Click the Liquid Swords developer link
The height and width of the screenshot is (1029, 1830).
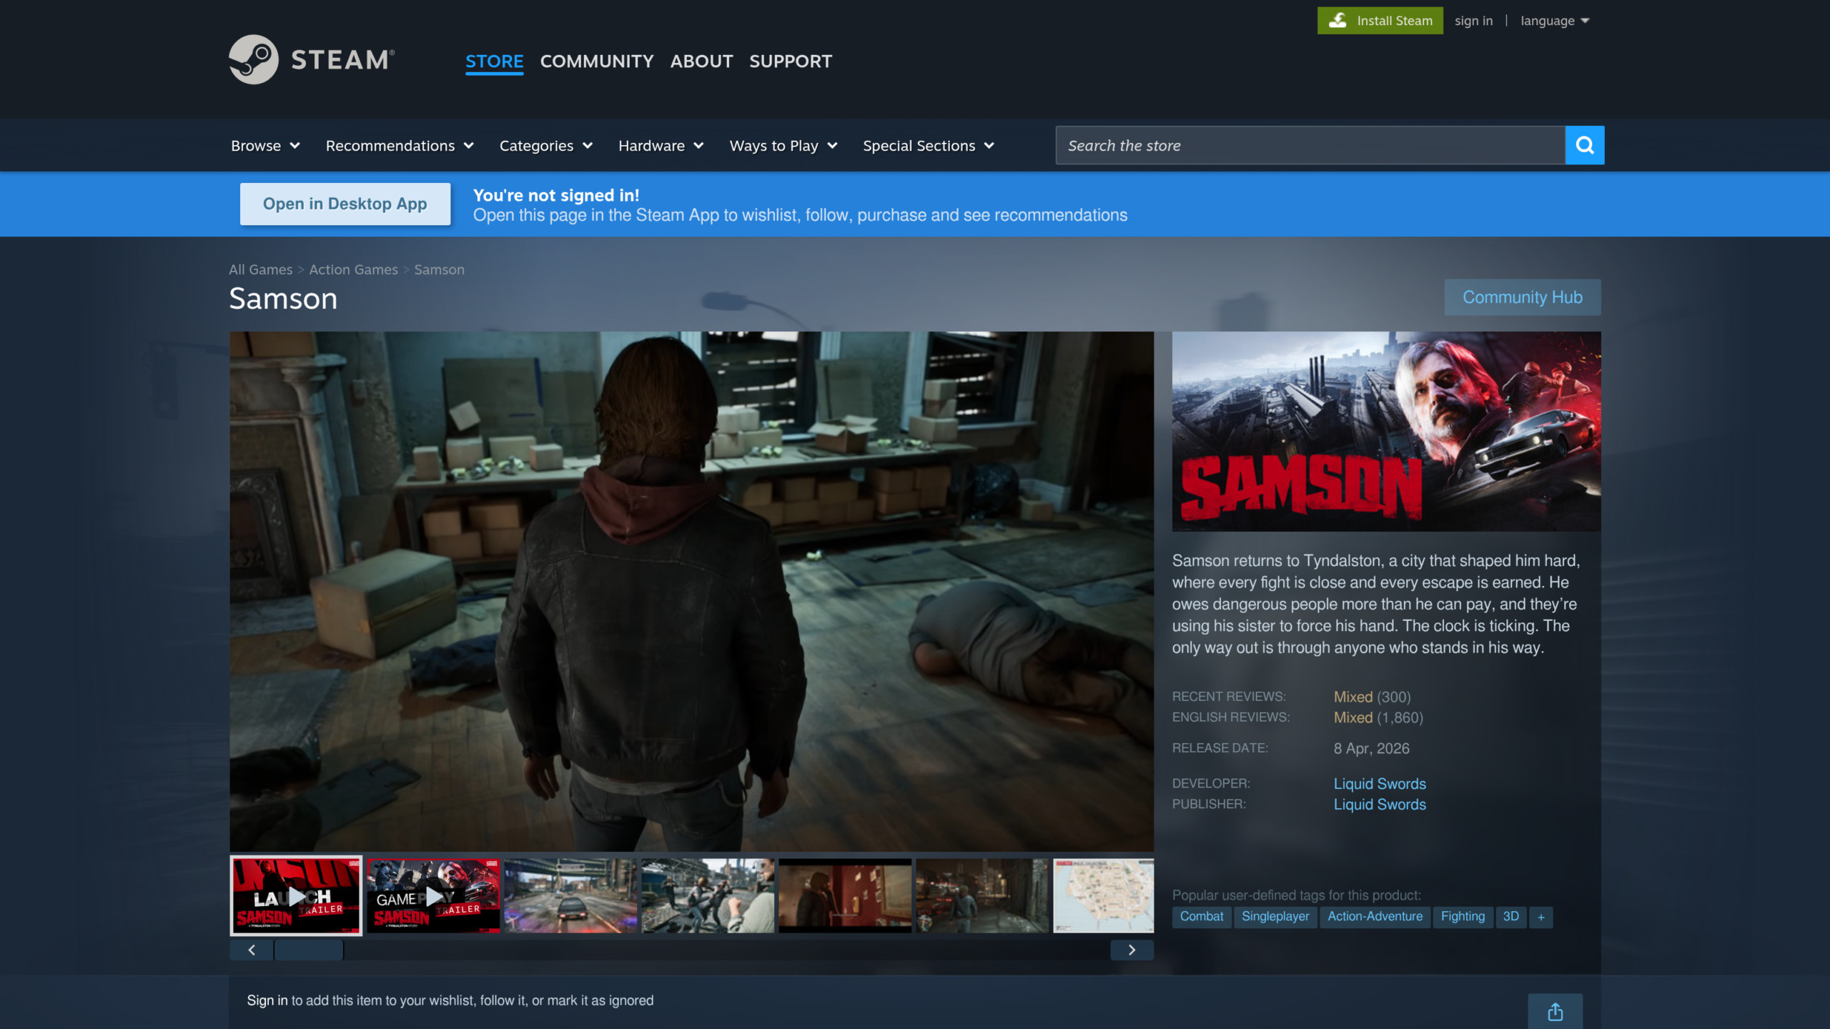tap(1380, 784)
